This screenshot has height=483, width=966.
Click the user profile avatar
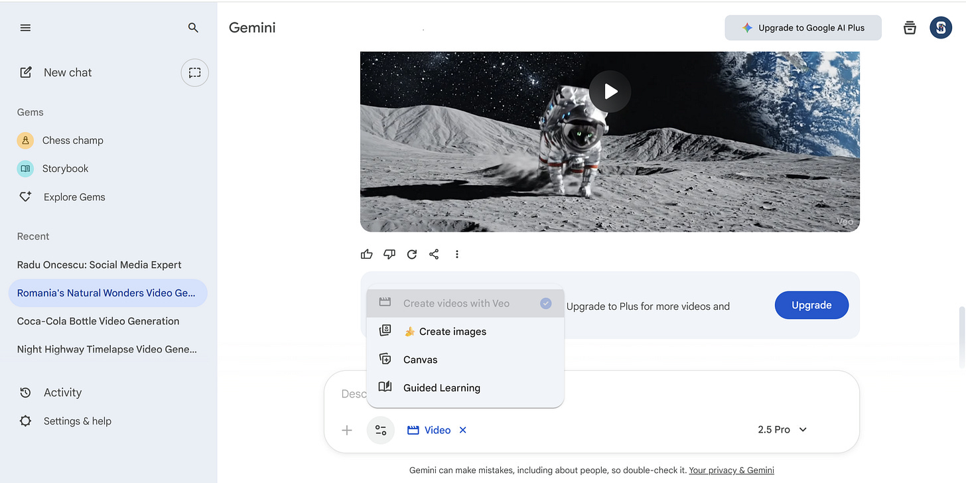(941, 28)
